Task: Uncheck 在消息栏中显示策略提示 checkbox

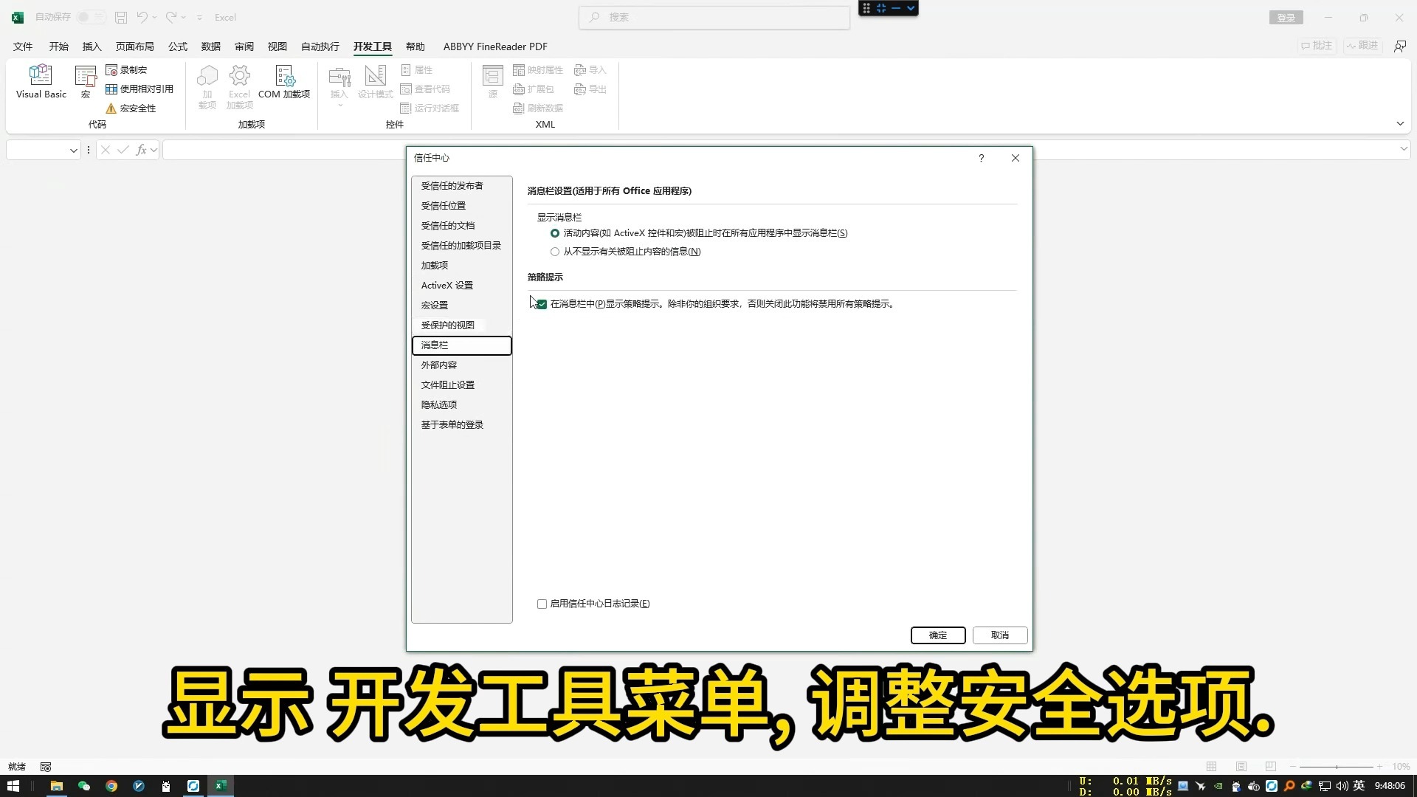Action: coord(542,304)
